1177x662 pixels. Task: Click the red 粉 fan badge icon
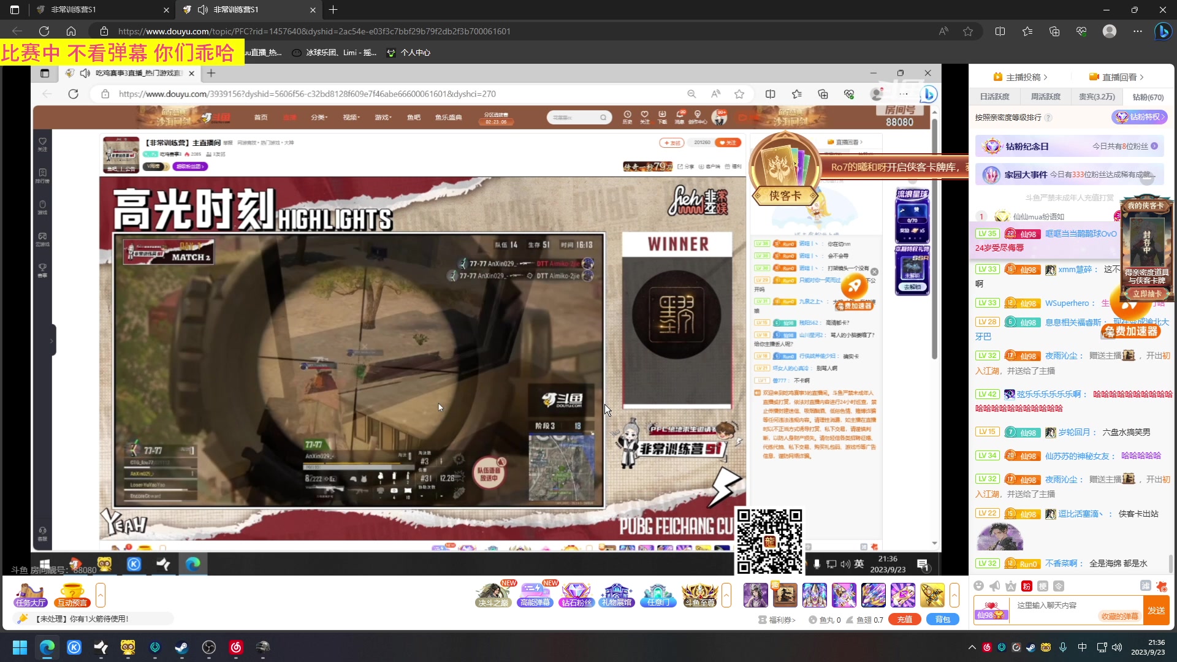pos(1027,586)
